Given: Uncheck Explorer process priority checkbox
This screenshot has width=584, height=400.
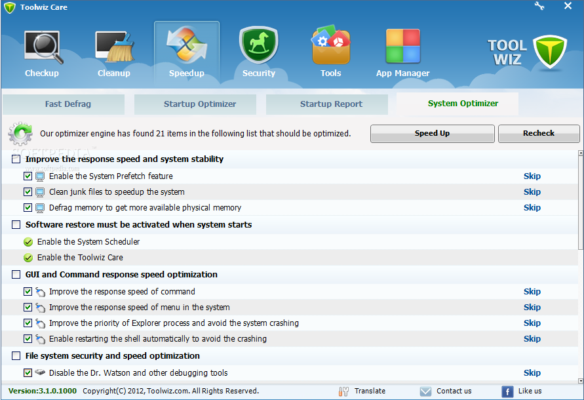Looking at the screenshot, I should 28,323.
